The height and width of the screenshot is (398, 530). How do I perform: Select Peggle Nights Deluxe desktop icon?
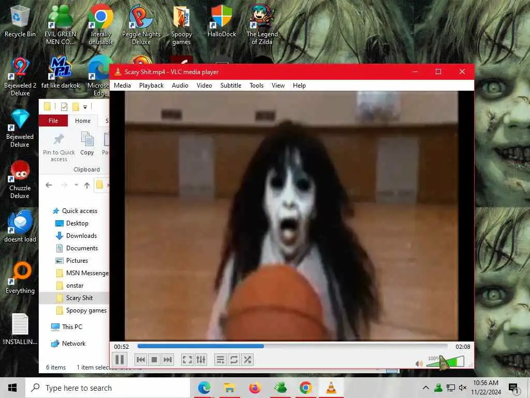pos(141,25)
